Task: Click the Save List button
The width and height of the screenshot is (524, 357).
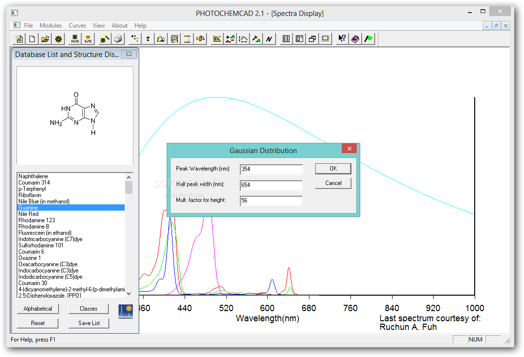Action: pyautogui.click(x=89, y=323)
